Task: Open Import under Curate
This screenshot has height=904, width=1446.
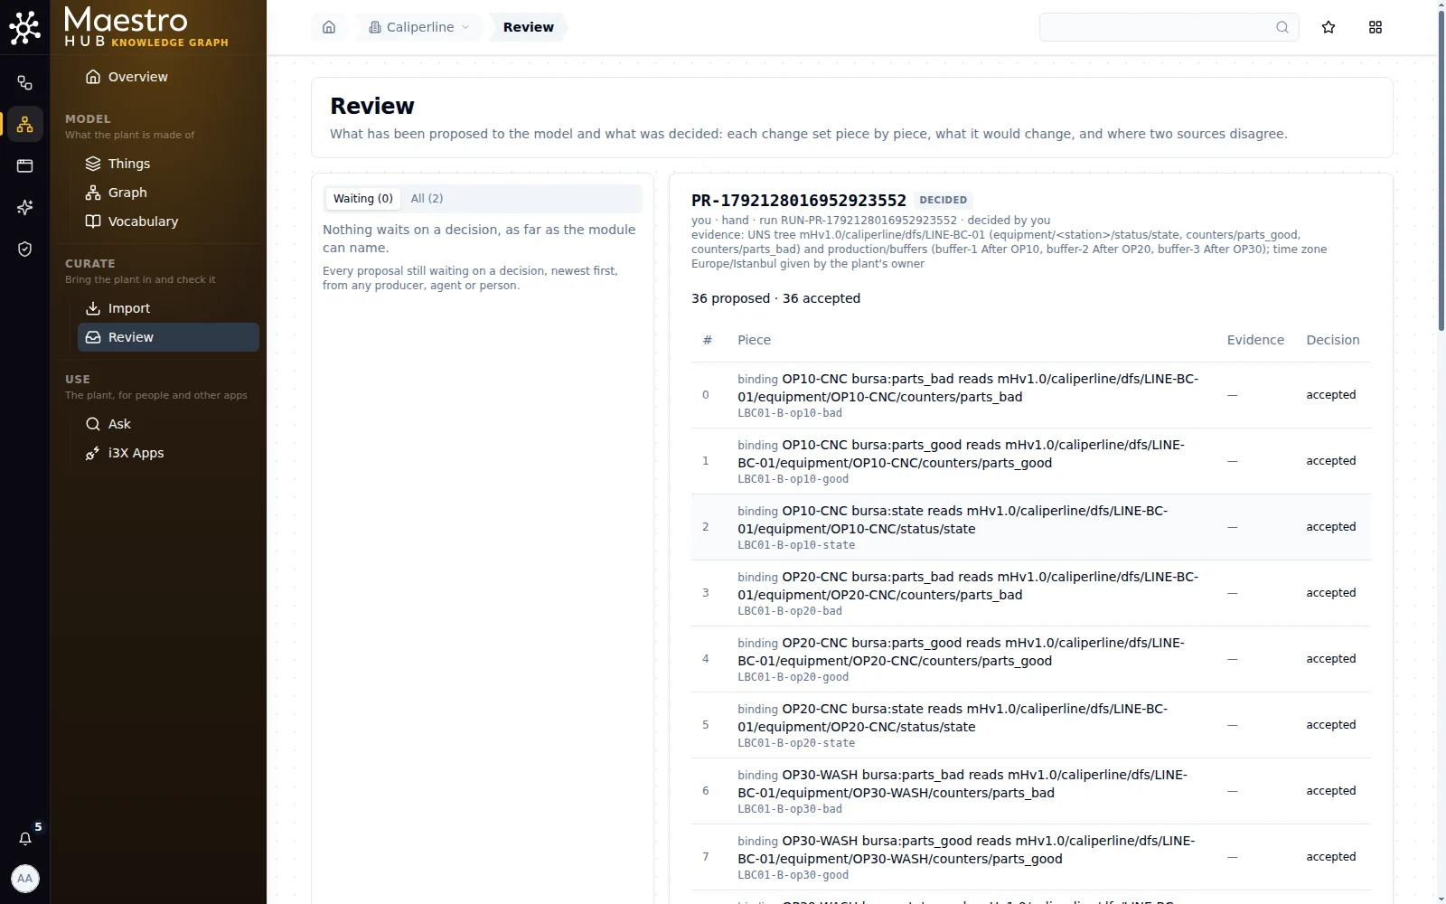Action: [168, 308]
